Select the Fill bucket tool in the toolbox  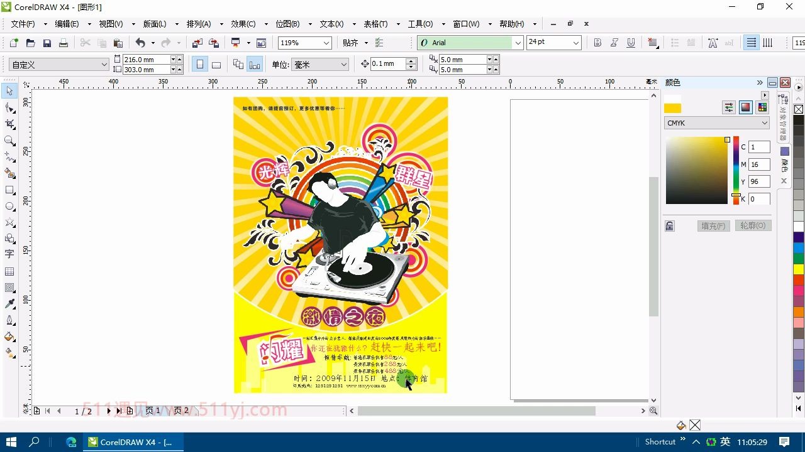(x=9, y=336)
